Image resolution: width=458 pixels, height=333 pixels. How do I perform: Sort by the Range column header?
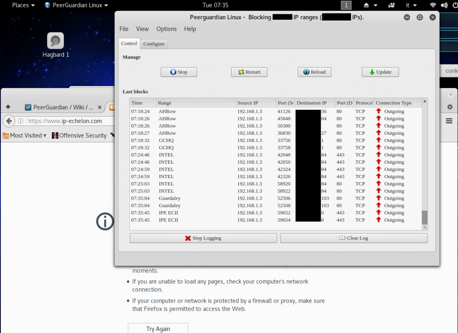196,103
